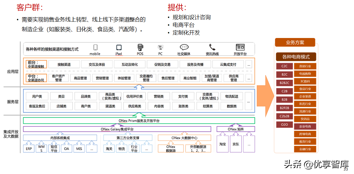354x174 pixels.
Task: Click the 促销及交易 box
Action: coord(162,64)
